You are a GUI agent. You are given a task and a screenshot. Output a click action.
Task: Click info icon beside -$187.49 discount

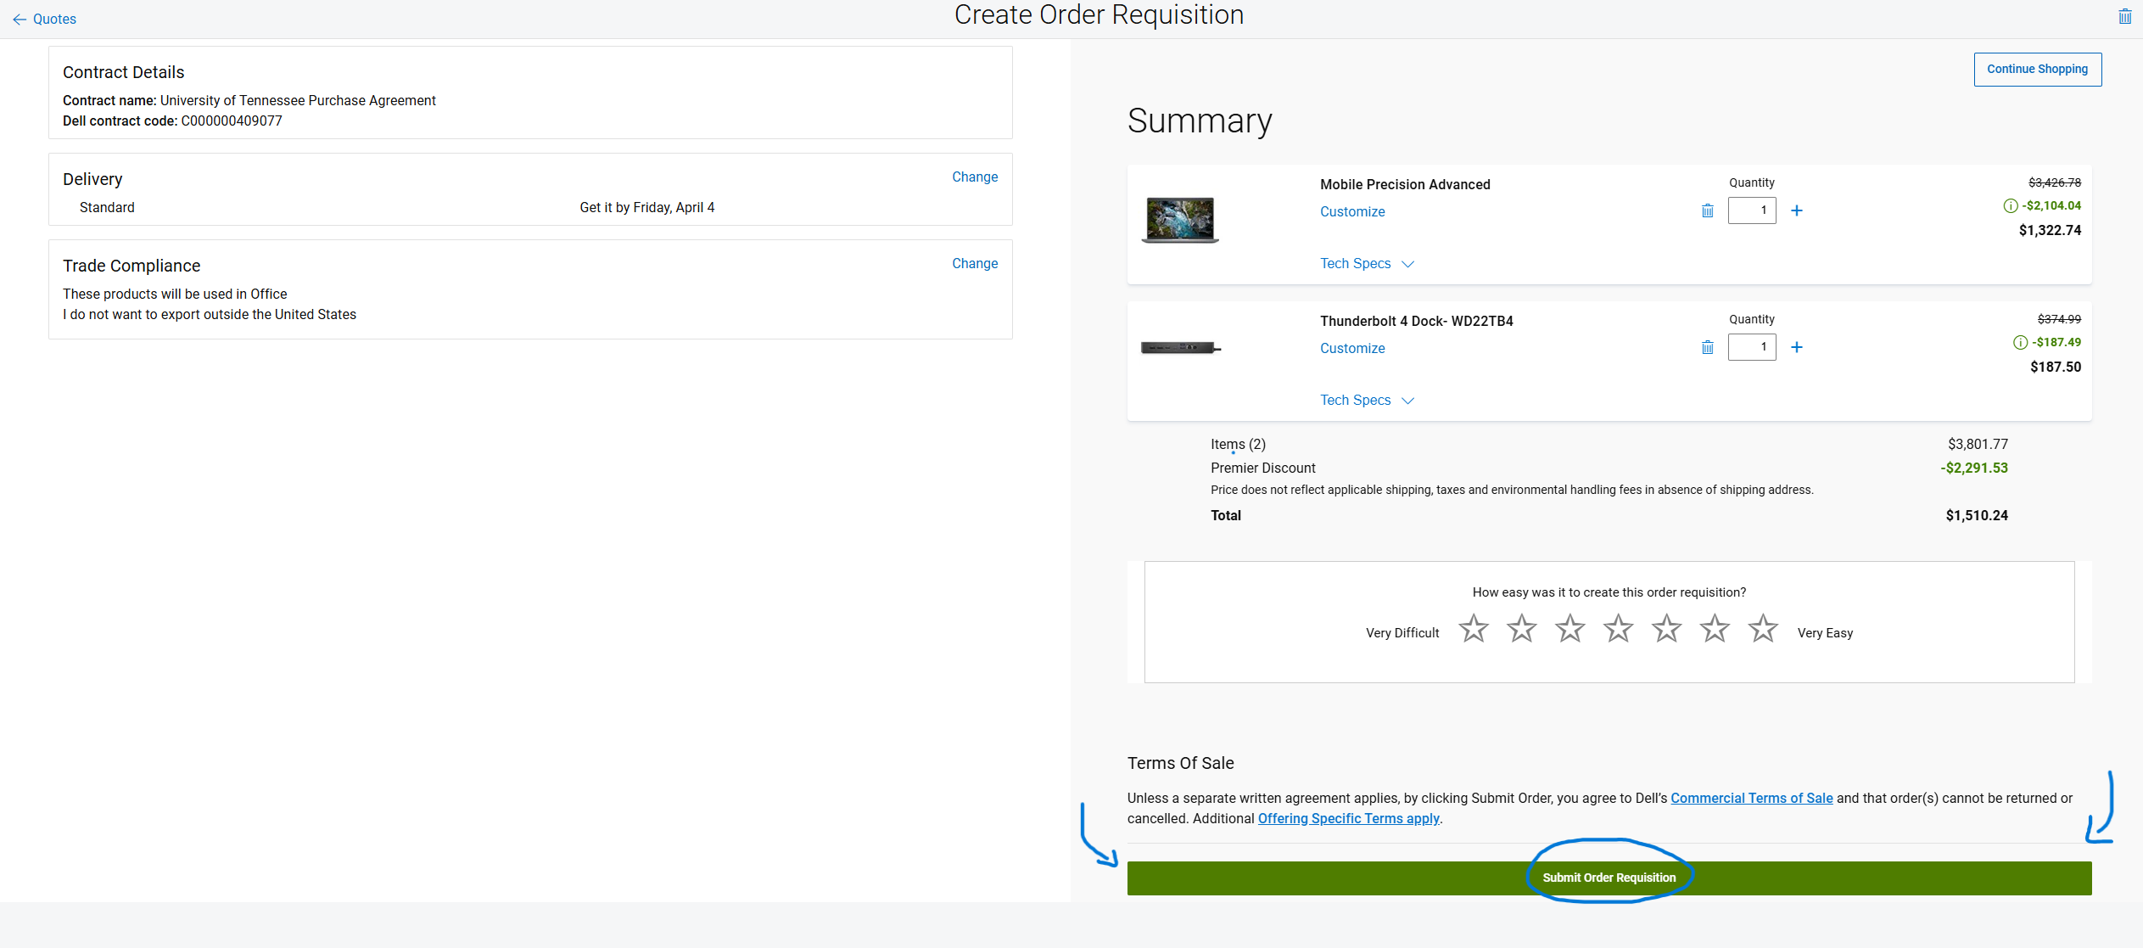coord(2020,342)
